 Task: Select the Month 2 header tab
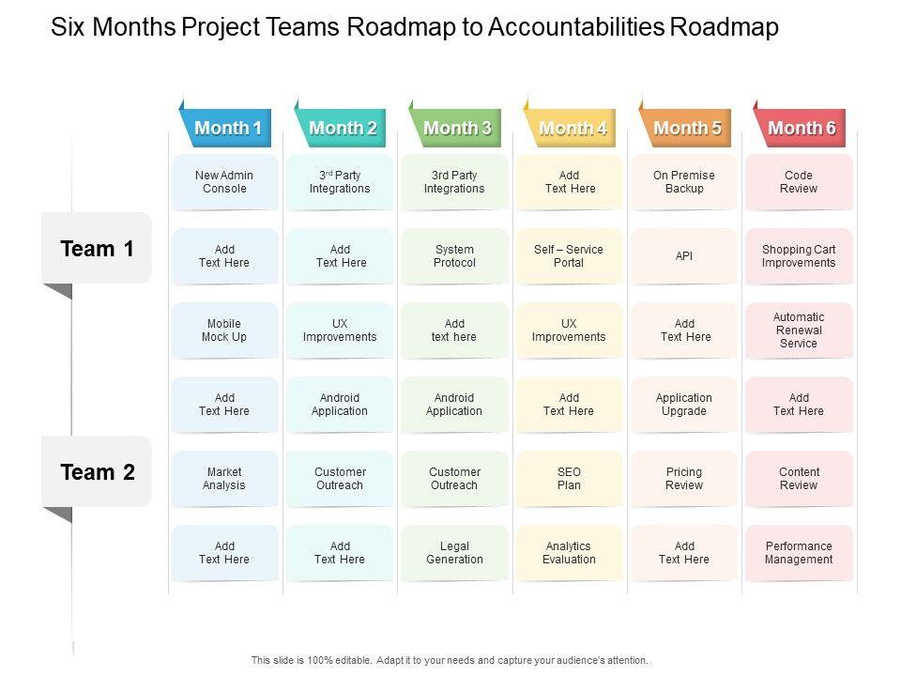click(343, 129)
